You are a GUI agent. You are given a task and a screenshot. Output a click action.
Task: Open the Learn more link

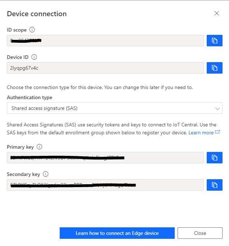(x=201, y=133)
